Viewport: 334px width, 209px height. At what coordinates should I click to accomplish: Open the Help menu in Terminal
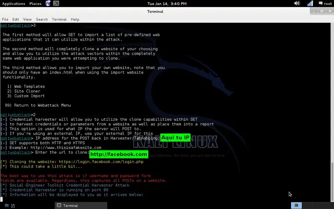coord(75,19)
